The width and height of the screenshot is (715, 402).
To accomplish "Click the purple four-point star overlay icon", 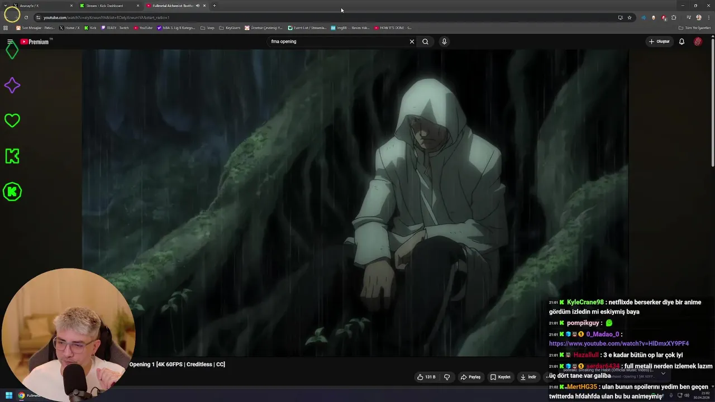I will [x=12, y=85].
